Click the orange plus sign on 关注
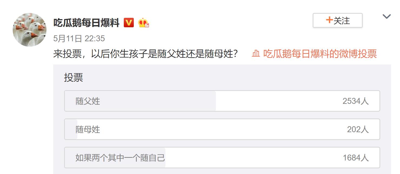Viewport: 400px width, 174px height. tap(329, 20)
